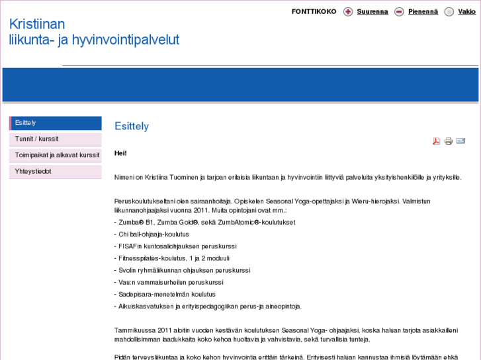Click the line "Vau:n vammaisurheilun peruskurssi"
The image size is (481, 360).
click(x=169, y=282)
